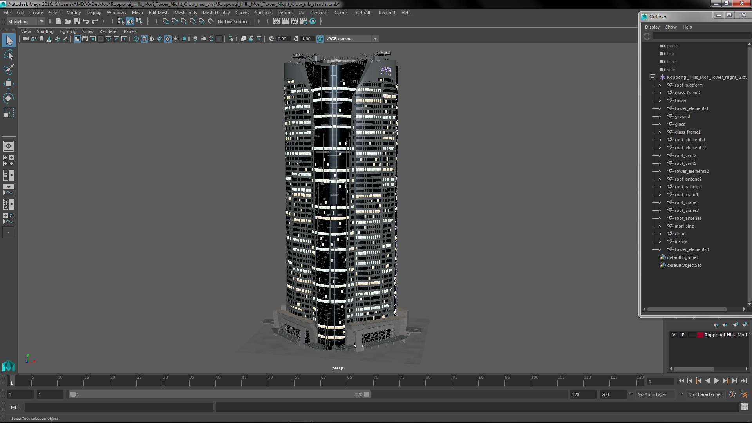Create a new scene icon
The height and width of the screenshot is (423, 752).
[59, 22]
